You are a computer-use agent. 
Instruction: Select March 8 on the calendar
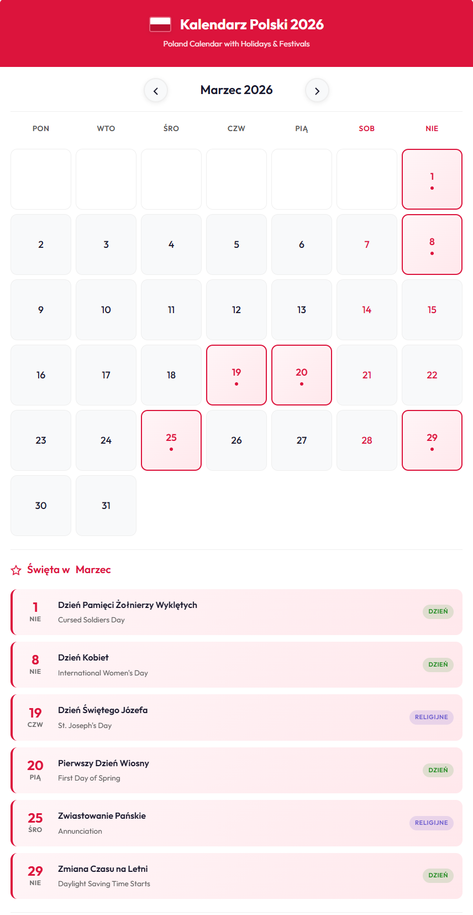[432, 245]
